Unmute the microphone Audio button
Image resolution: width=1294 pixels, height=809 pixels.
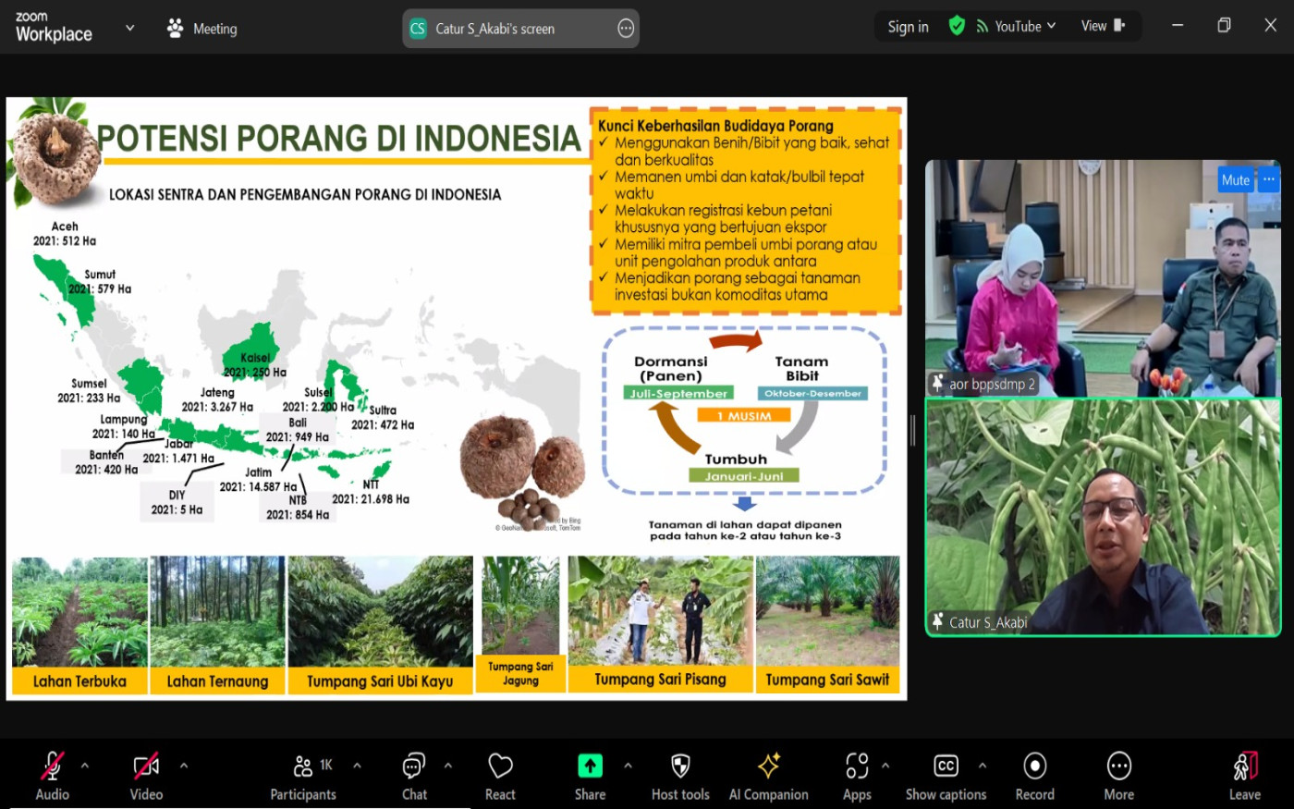(x=52, y=776)
